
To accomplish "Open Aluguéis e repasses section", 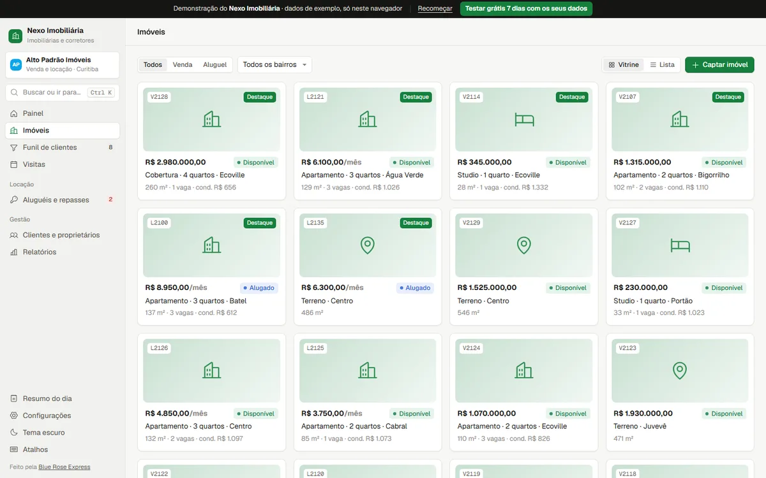I will (x=63, y=199).
